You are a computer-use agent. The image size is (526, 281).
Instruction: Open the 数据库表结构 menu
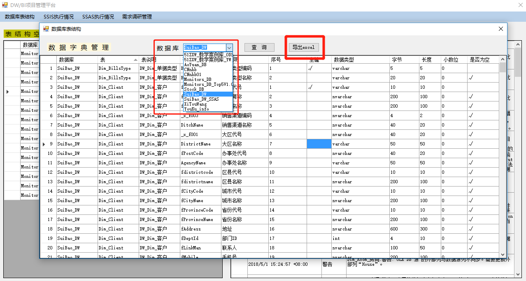[x=20, y=17]
